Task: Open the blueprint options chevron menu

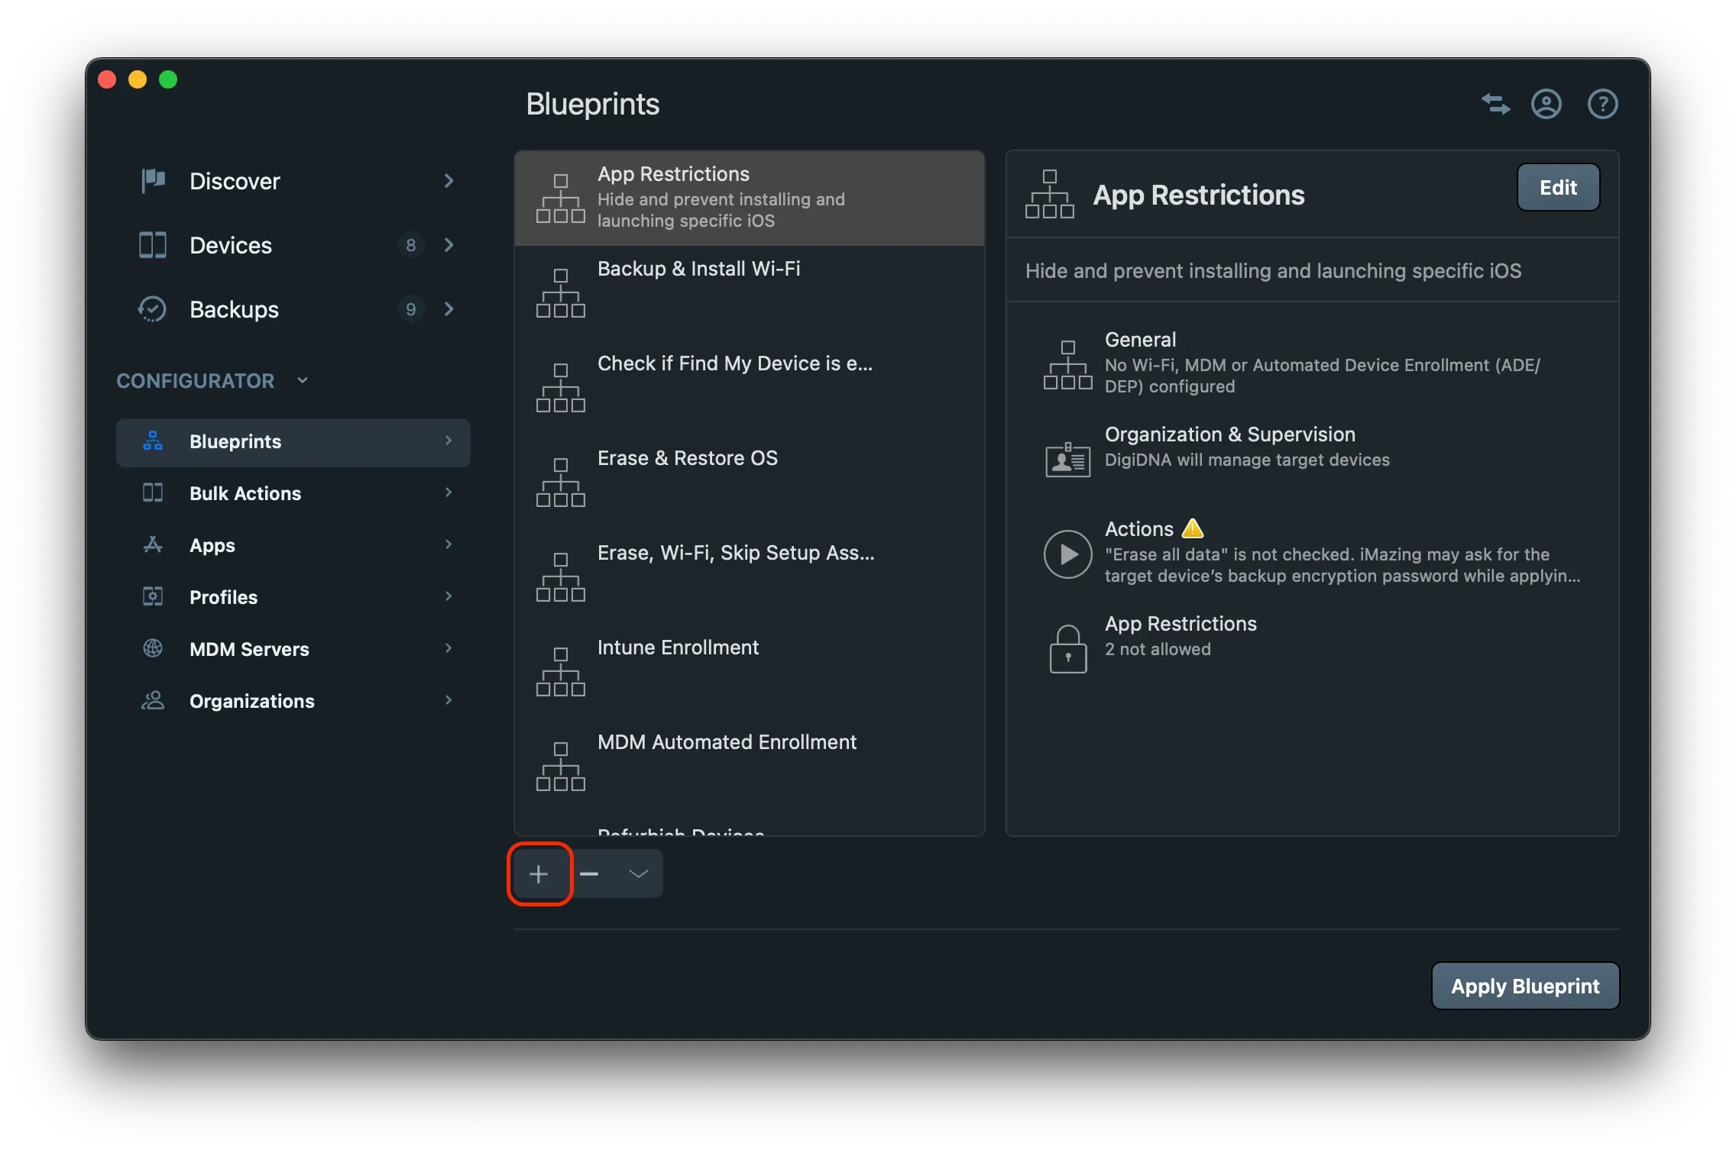Action: (x=638, y=874)
